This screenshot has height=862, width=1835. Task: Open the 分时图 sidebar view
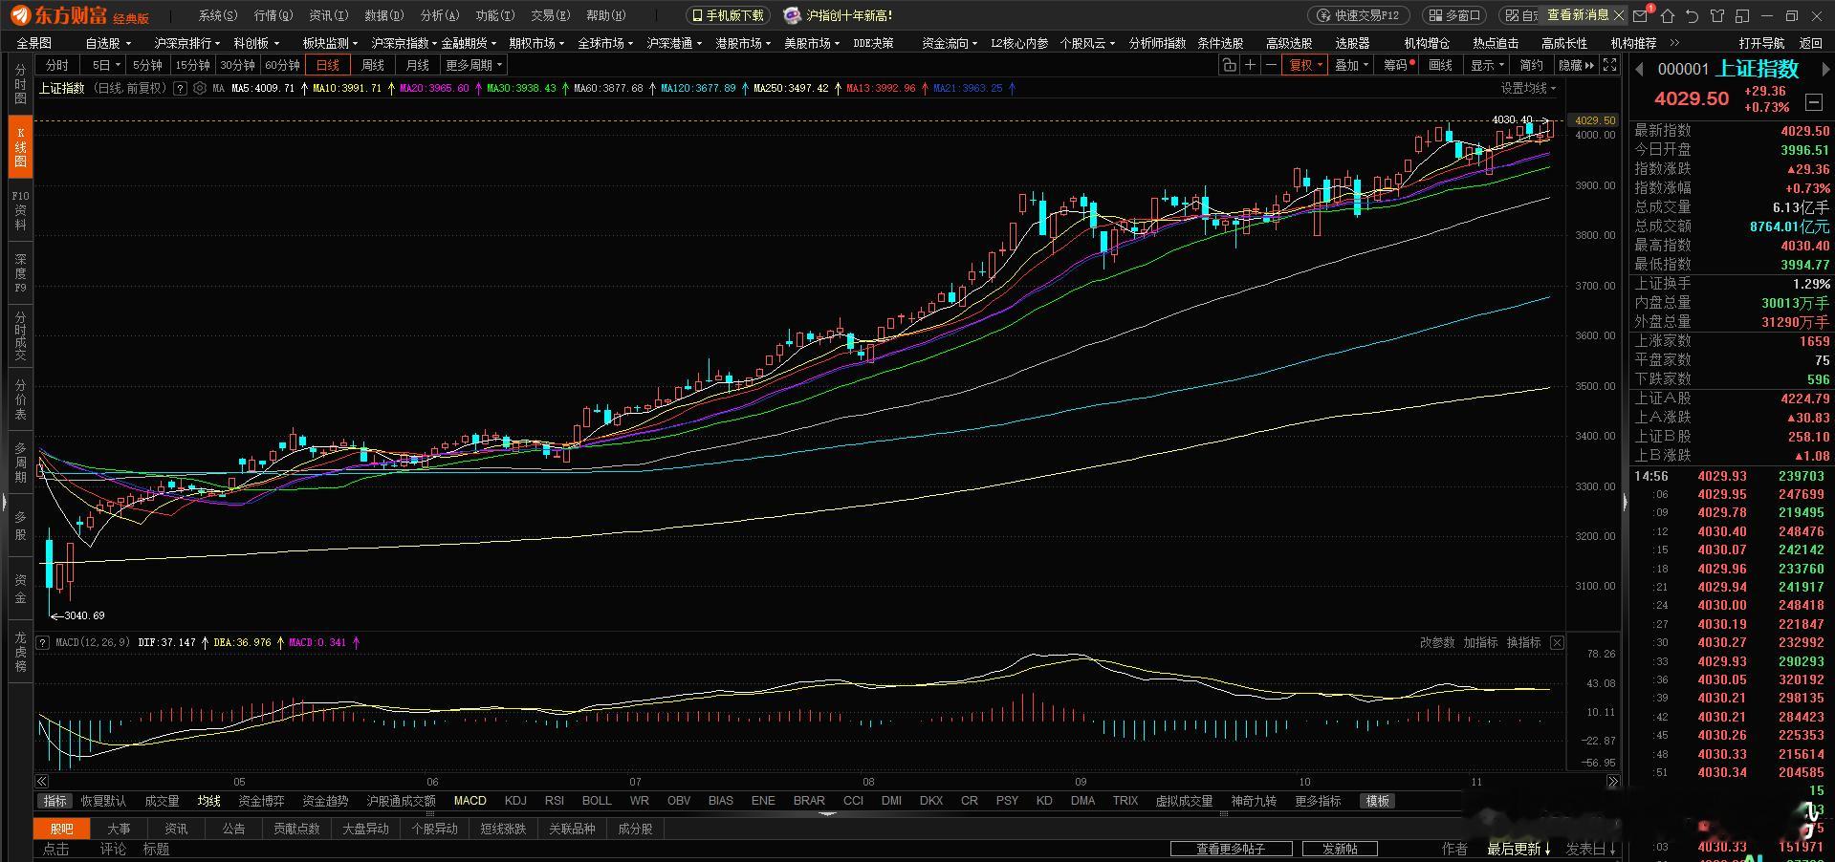point(20,84)
